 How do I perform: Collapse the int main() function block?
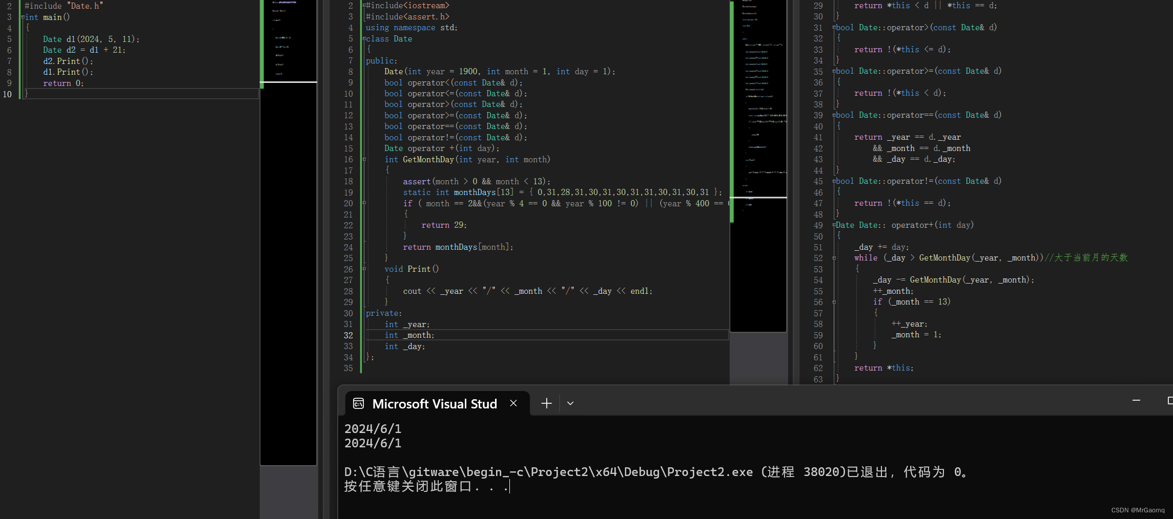click(x=23, y=17)
